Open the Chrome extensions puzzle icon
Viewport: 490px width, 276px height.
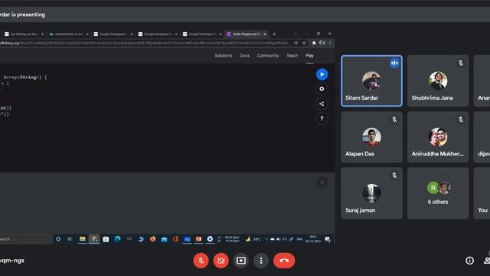pyautogui.click(x=314, y=43)
